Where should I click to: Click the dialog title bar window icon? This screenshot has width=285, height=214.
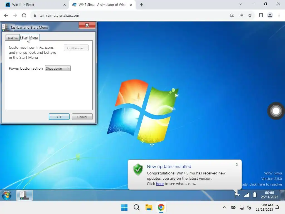coord(5,27)
